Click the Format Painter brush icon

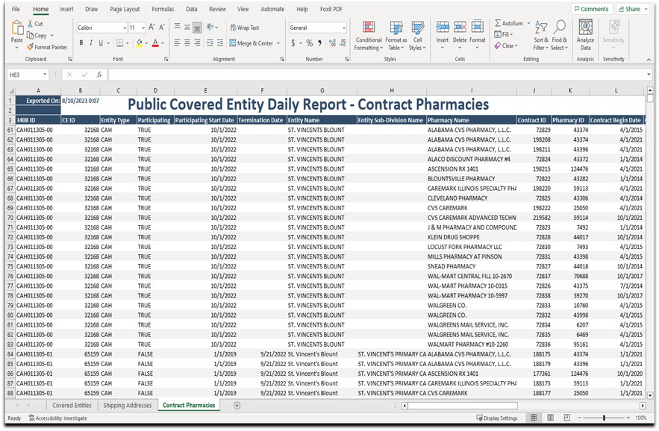(x=31, y=47)
